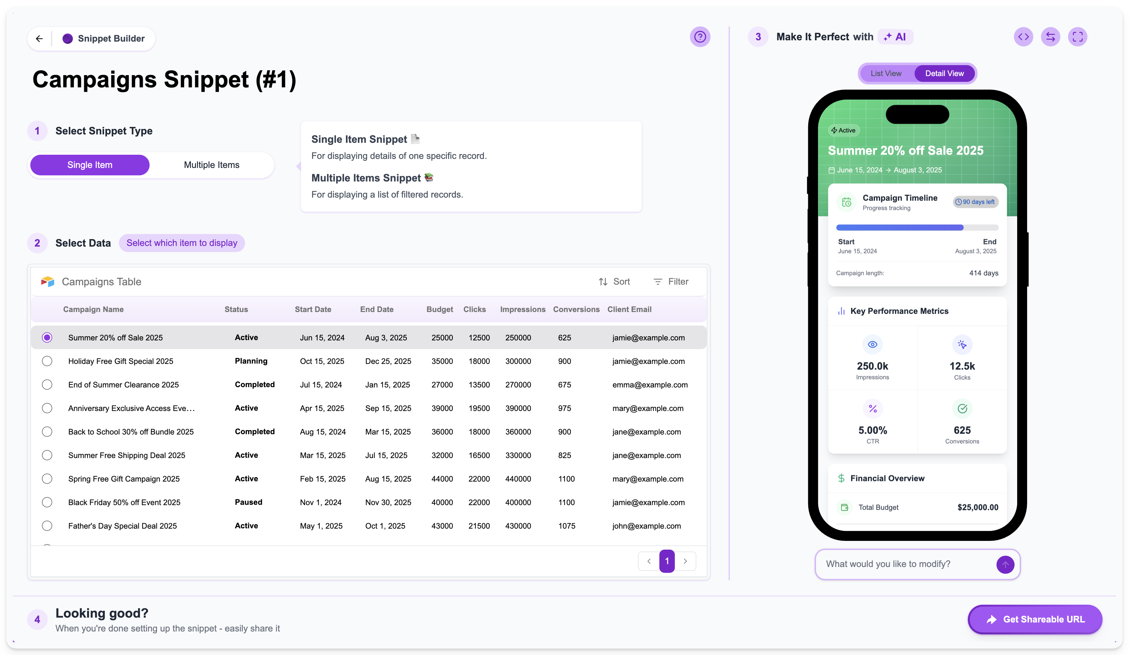
Task: Select the Holiday Free Gift Special radio button
Action: (x=47, y=361)
